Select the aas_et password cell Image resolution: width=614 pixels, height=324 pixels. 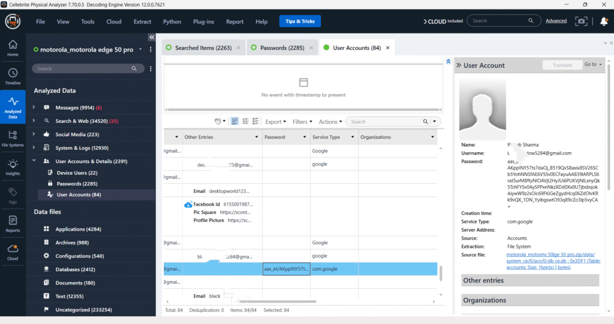[286, 269]
